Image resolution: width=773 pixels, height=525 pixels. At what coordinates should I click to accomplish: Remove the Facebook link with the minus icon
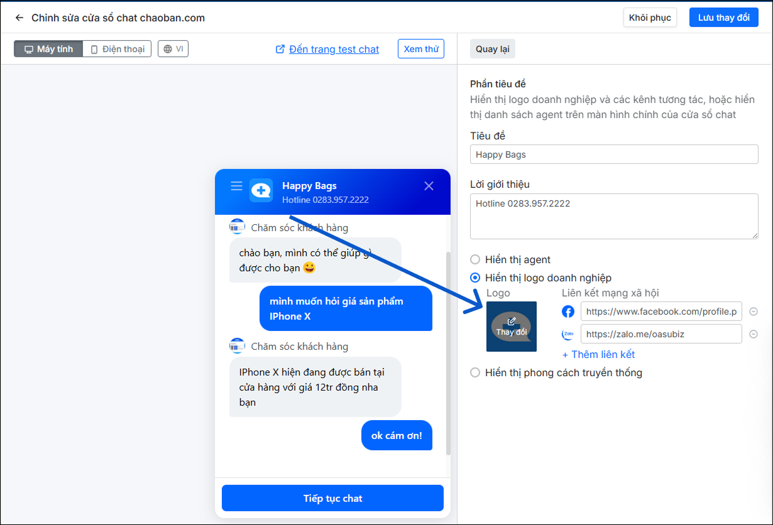tap(754, 311)
